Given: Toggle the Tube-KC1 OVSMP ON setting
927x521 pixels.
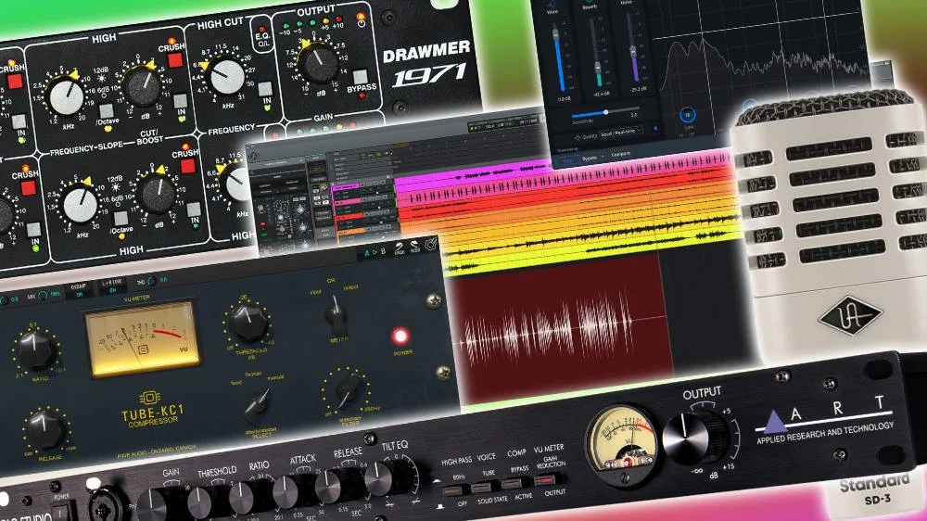Looking at the screenshot, I should [x=78, y=290].
